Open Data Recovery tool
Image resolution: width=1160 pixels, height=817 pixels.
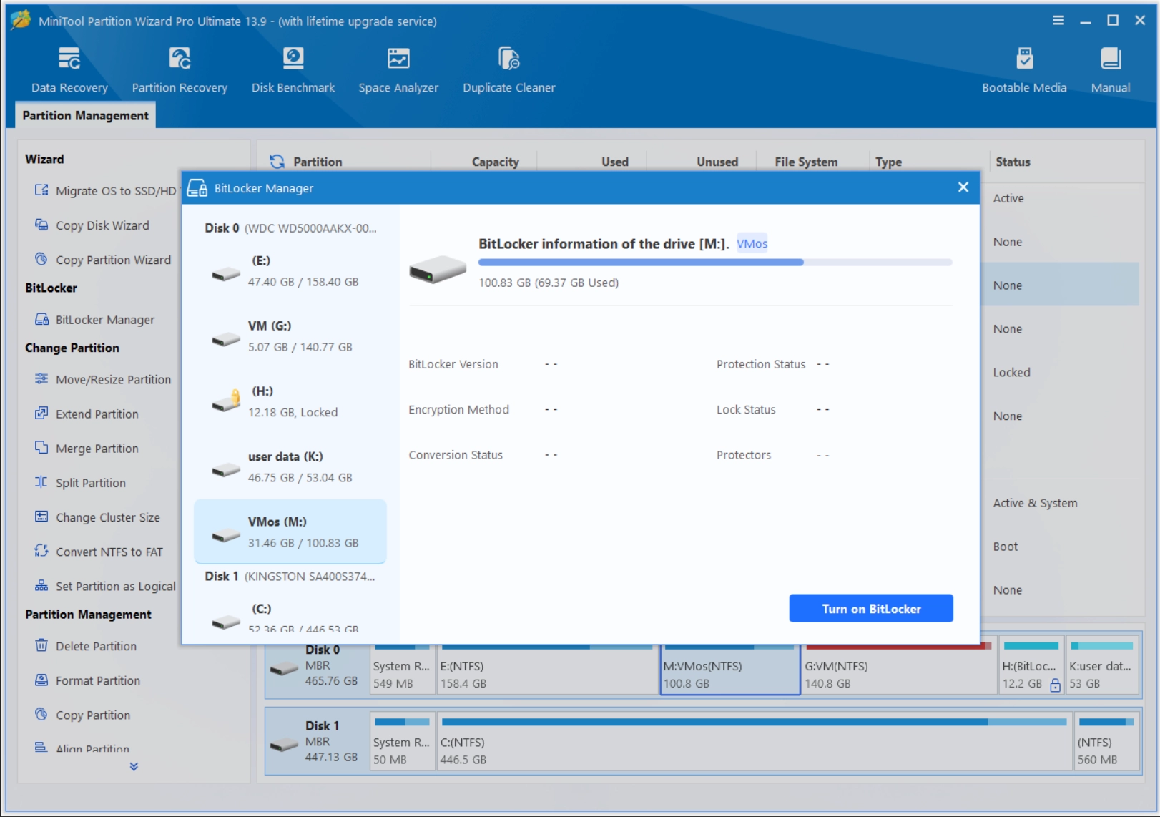[x=69, y=70]
